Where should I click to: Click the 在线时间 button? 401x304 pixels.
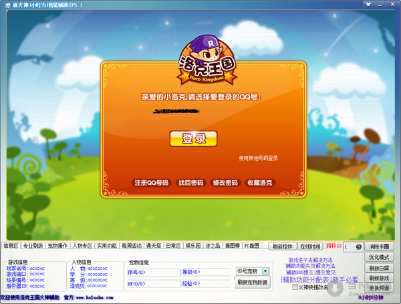pyautogui.click(x=310, y=246)
